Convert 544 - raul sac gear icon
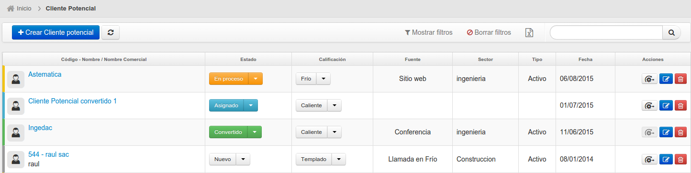The height and width of the screenshot is (173, 691). [649, 159]
